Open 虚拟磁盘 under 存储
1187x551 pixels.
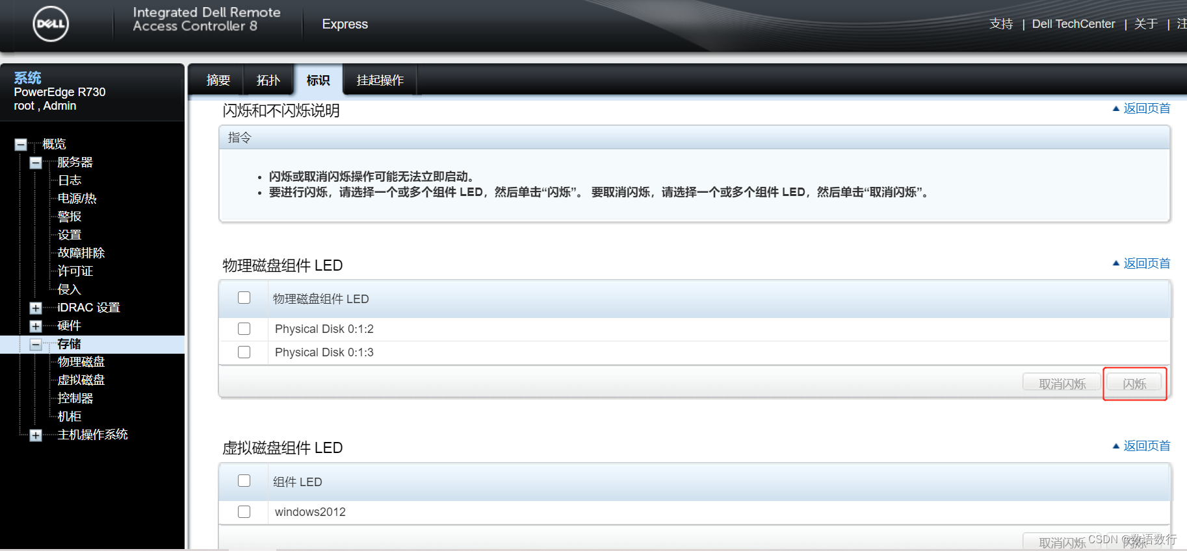pos(81,380)
